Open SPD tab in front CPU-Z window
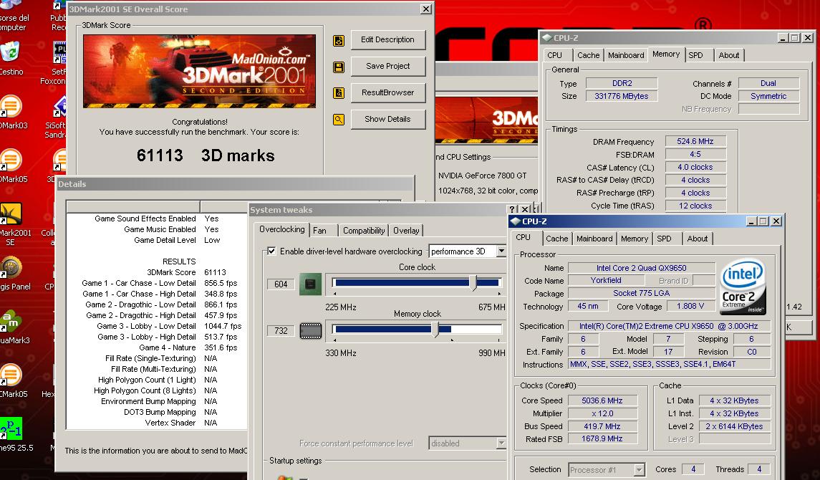820x480 pixels. click(664, 239)
